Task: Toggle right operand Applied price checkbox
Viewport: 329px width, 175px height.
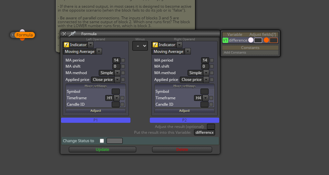Action: click(212, 80)
